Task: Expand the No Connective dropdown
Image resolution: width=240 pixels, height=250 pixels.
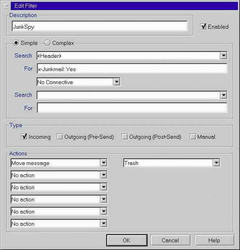Action: [x=117, y=82]
